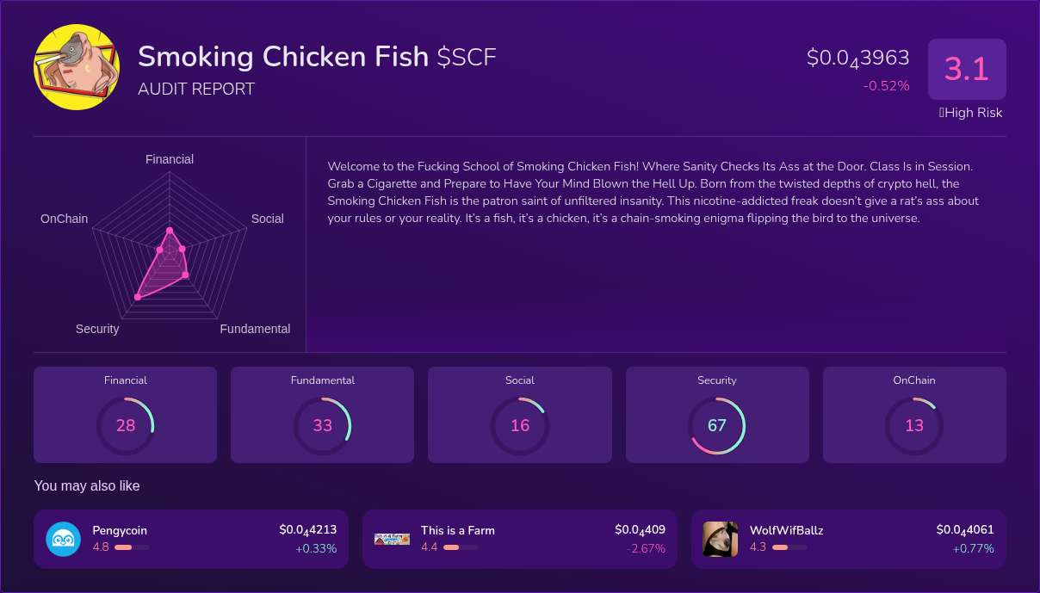
Task: Click the Financial gauge showing 28
Action: (x=125, y=425)
